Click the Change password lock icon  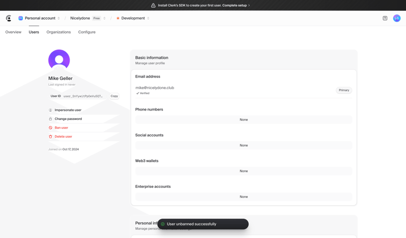coord(50,119)
